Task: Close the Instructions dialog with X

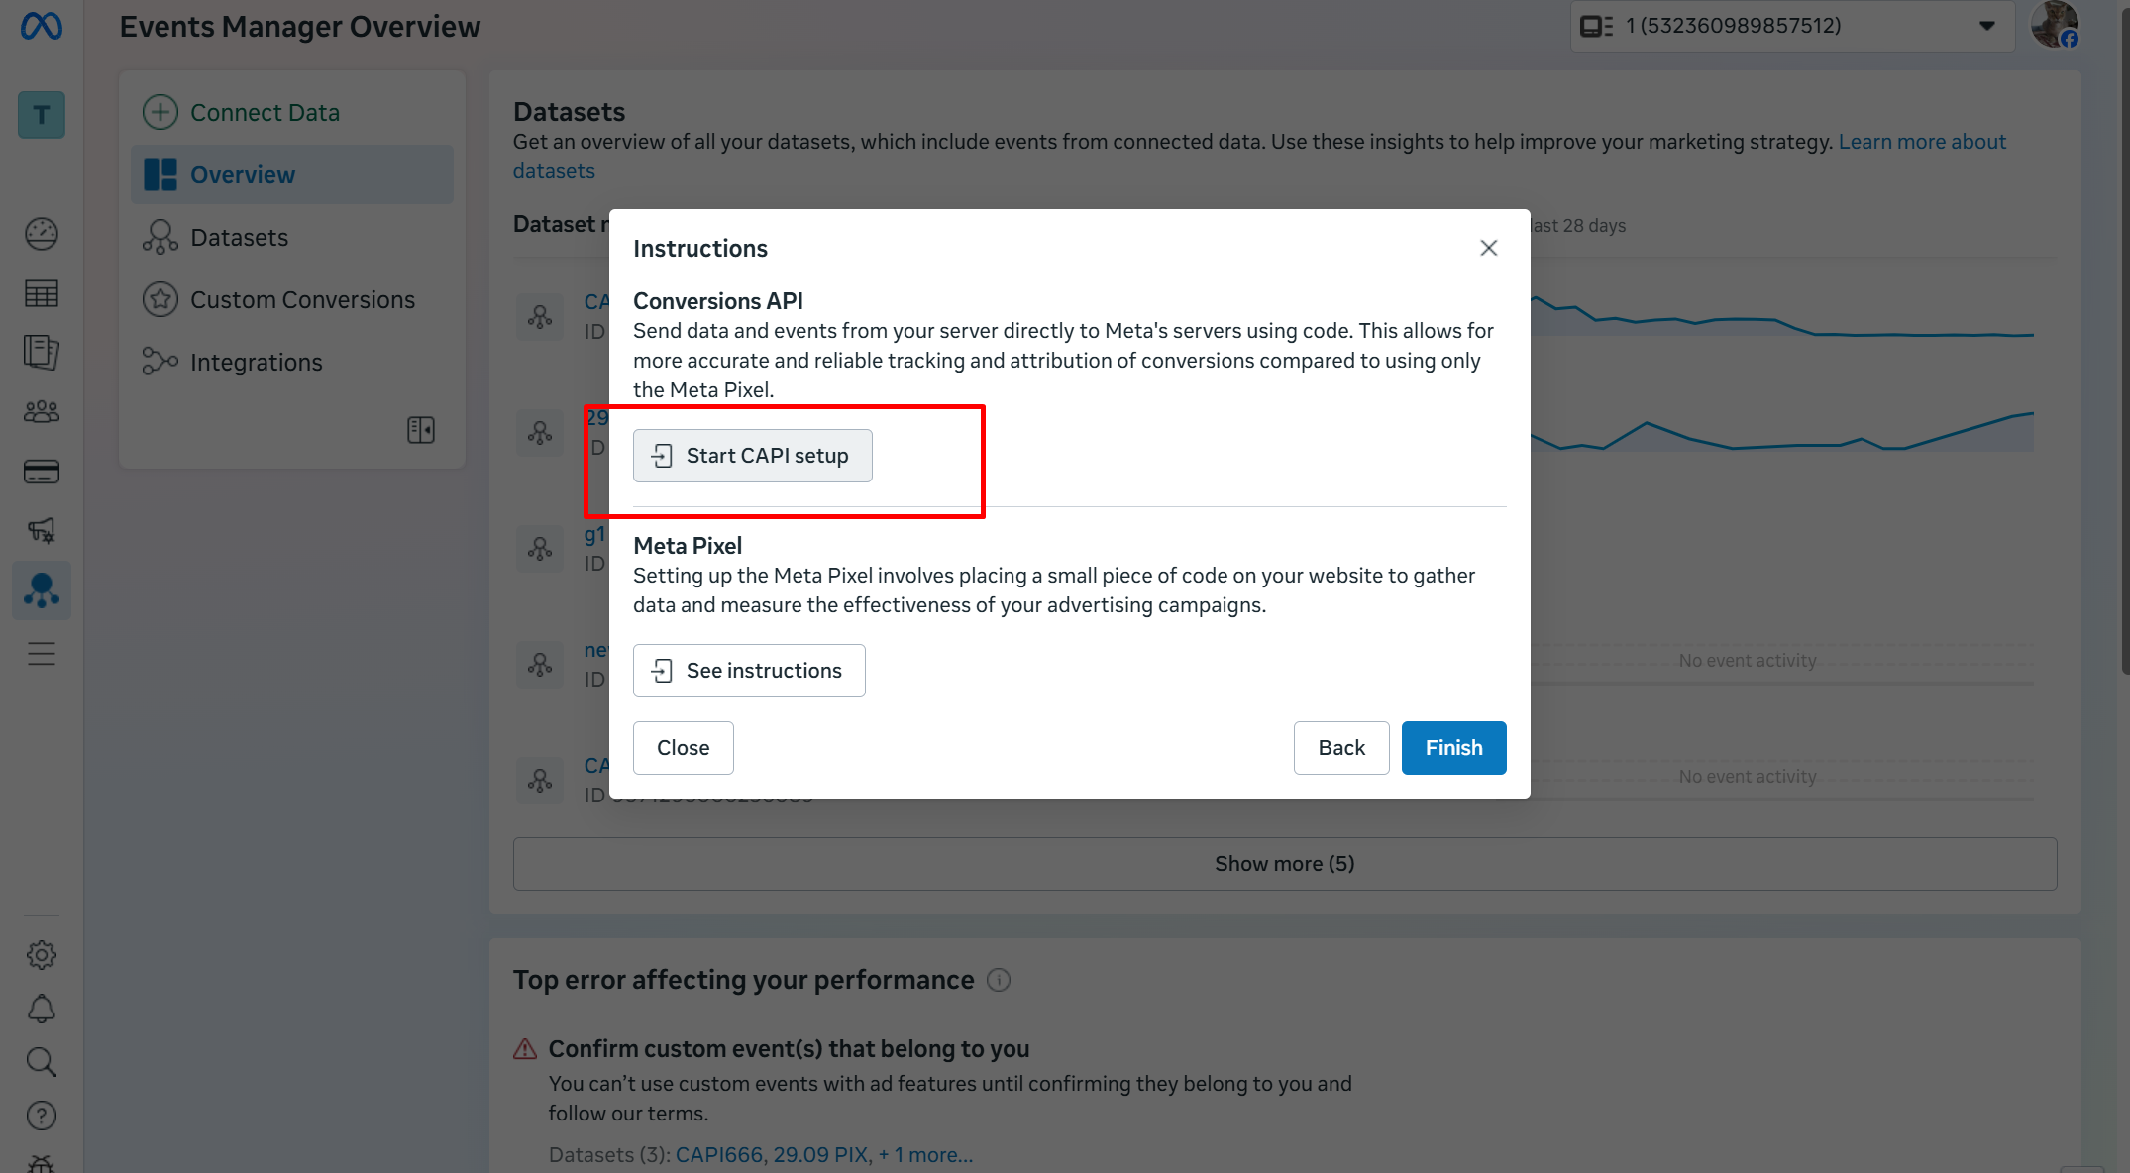Action: [1488, 248]
